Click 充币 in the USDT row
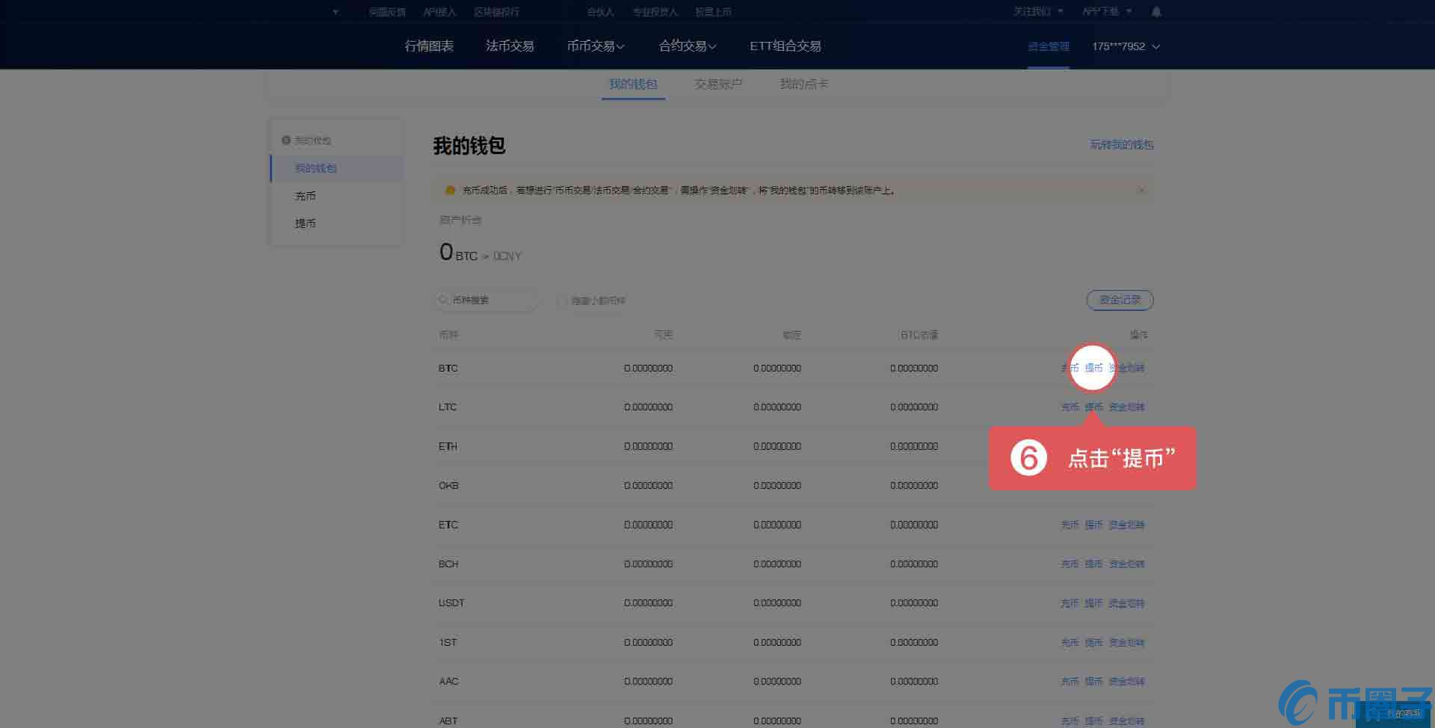The width and height of the screenshot is (1435, 728). [1070, 603]
